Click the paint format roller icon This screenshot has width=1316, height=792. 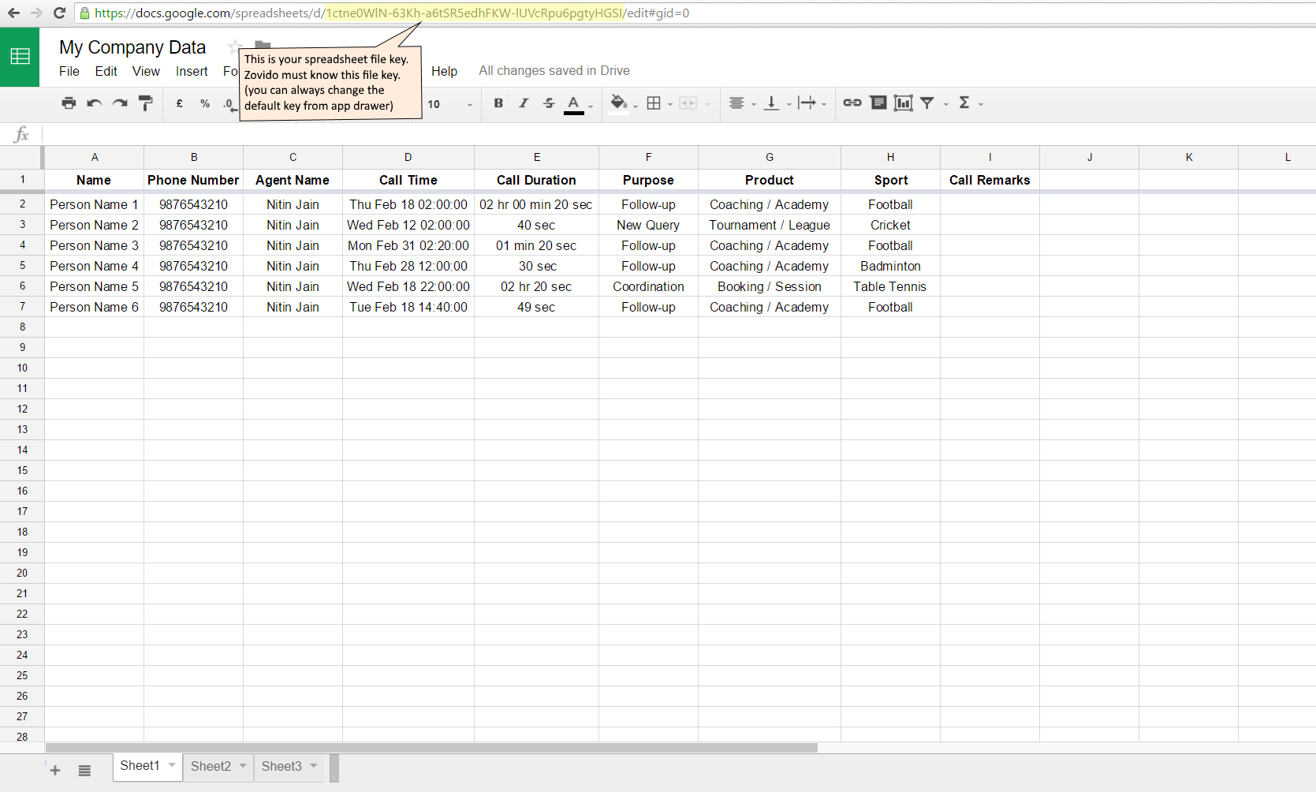click(145, 103)
